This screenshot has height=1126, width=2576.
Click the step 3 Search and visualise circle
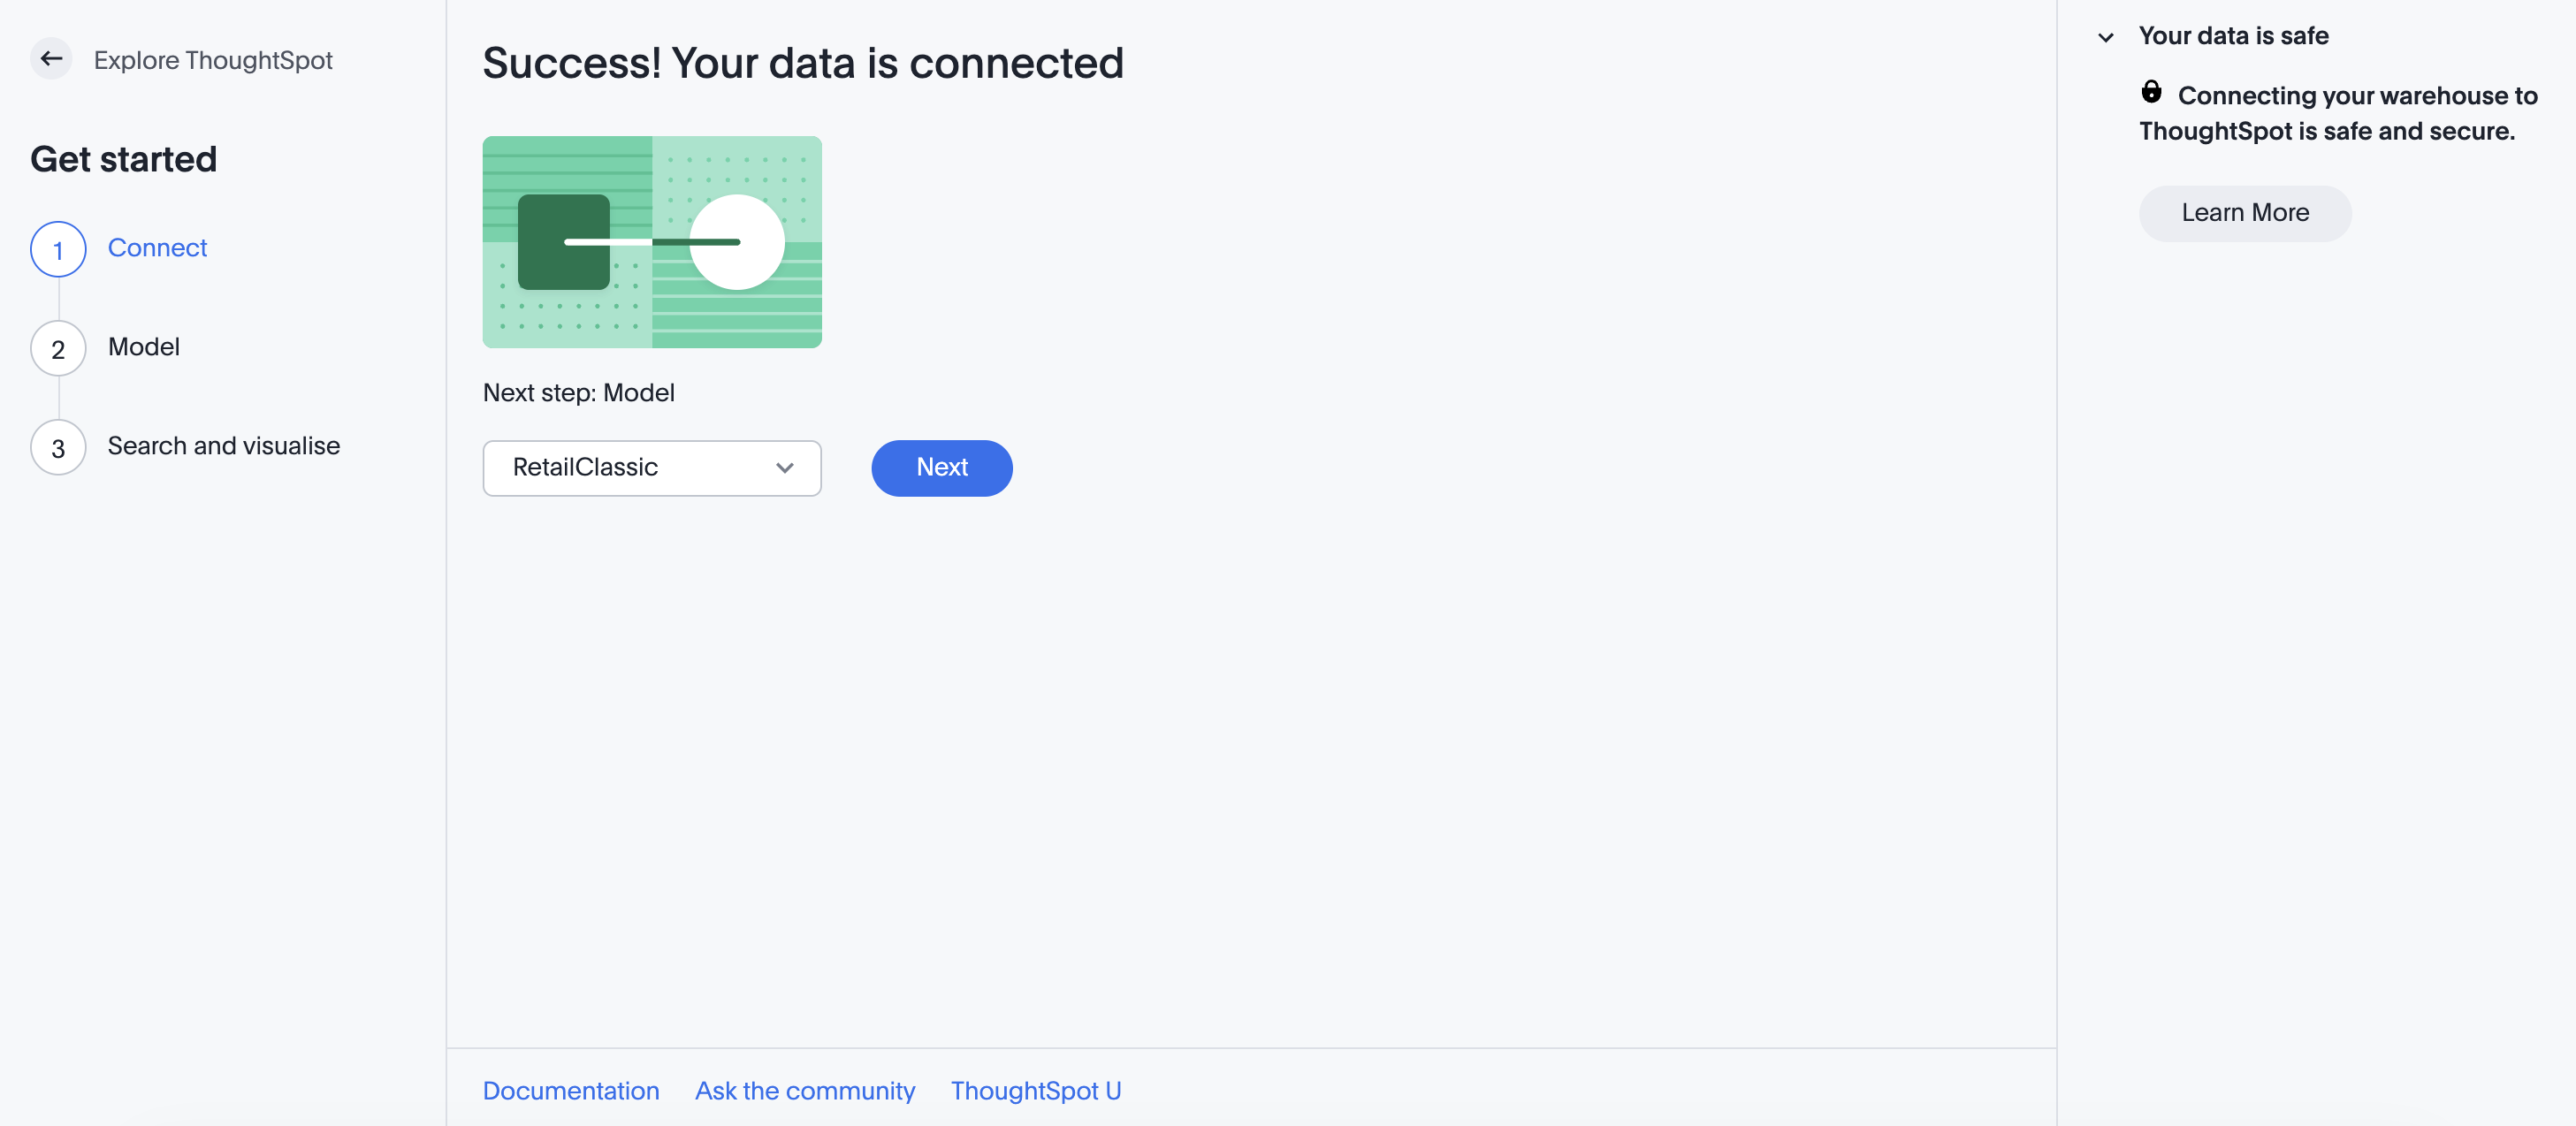point(57,447)
